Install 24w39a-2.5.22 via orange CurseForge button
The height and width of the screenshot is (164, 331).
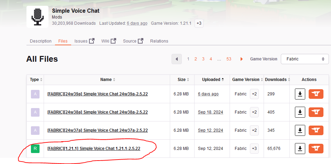pos(316,94)
